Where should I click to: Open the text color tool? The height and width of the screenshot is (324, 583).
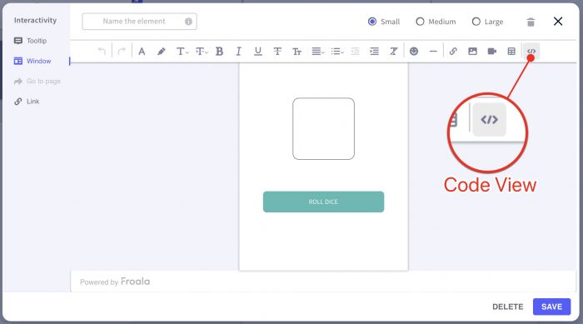tap(142, 52)
